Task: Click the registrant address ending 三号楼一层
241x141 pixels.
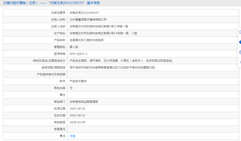Action: (x=99, y=26)
